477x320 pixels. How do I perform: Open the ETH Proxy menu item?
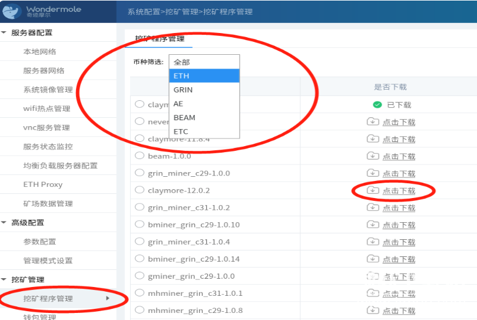coord(43,184)
